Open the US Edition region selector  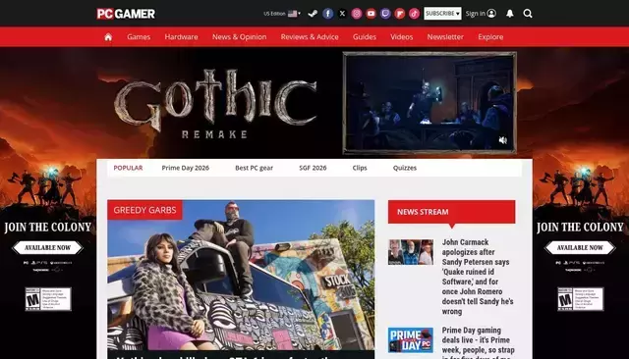tap(282, 14)
